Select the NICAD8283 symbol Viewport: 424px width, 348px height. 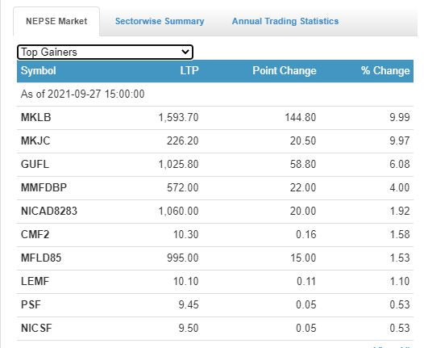(49, 211)
